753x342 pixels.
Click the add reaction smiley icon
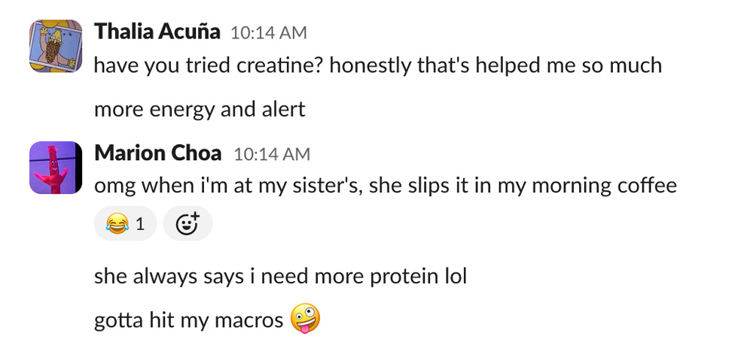coord(187,223)
